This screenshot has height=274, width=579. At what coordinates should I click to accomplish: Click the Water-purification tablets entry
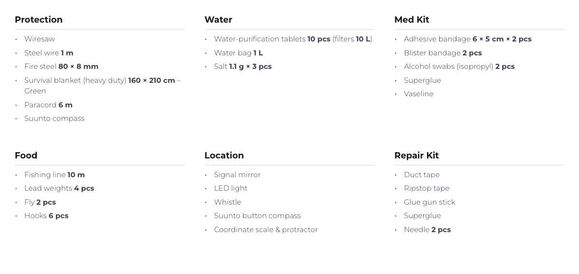tap(293, 39)
